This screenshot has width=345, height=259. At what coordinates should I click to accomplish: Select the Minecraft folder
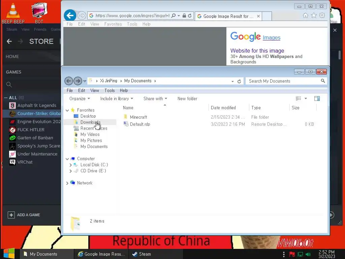click(138, 117)
